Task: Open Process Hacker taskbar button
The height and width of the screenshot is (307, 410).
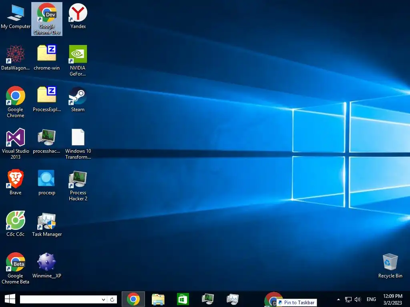Action: tap(208, 299)
